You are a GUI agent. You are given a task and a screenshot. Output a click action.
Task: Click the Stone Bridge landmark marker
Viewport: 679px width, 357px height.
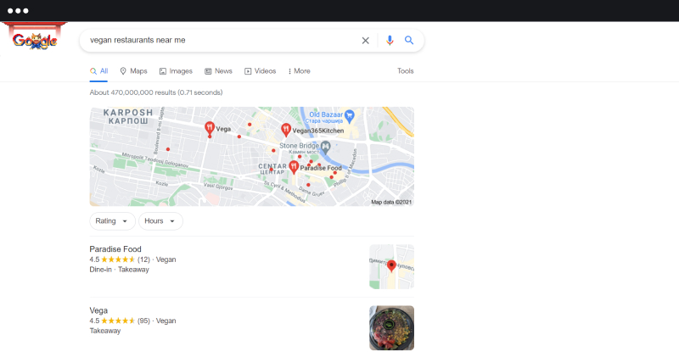[325, 147]
